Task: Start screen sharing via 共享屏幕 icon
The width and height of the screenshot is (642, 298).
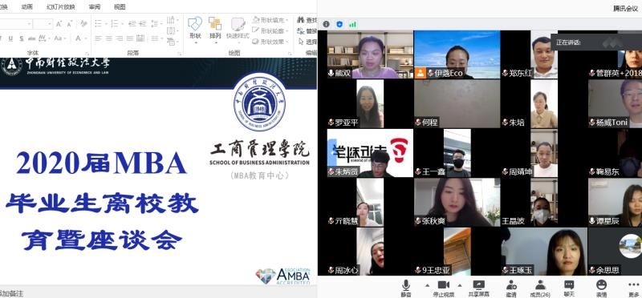Action: point(478,288)
